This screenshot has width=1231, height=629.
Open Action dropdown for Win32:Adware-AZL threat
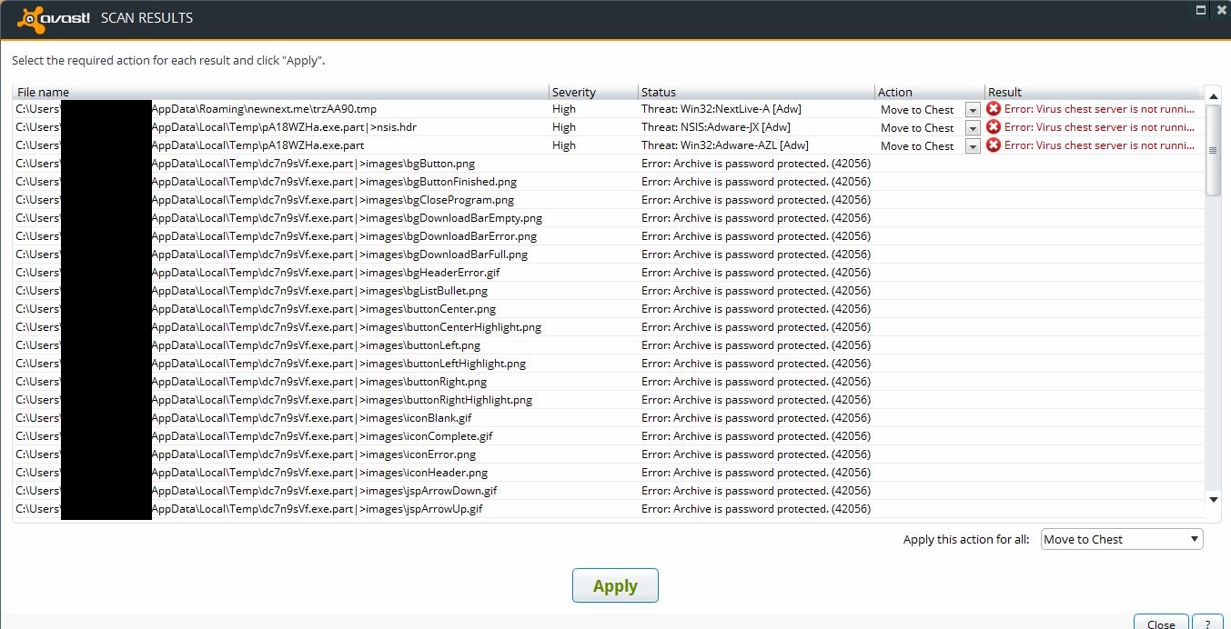(x=973, y=146)
